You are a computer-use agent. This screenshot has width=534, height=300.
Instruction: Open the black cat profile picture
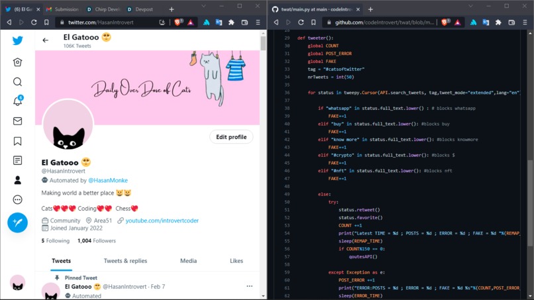point(68,125)
